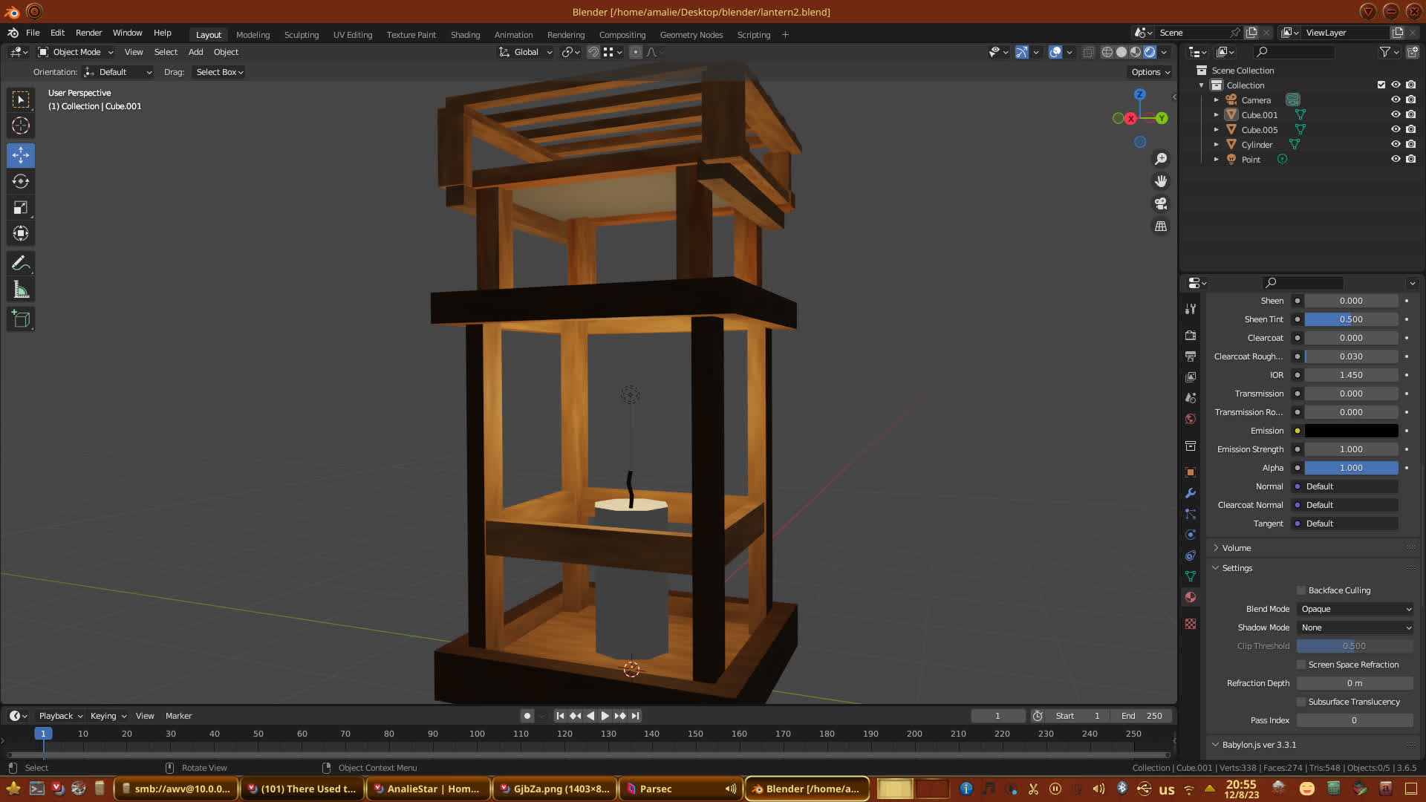Enable Screen Space Refraction checkbox
Screen dimensions: 1426x802
pyautogui.click(x=1301, y=665)
